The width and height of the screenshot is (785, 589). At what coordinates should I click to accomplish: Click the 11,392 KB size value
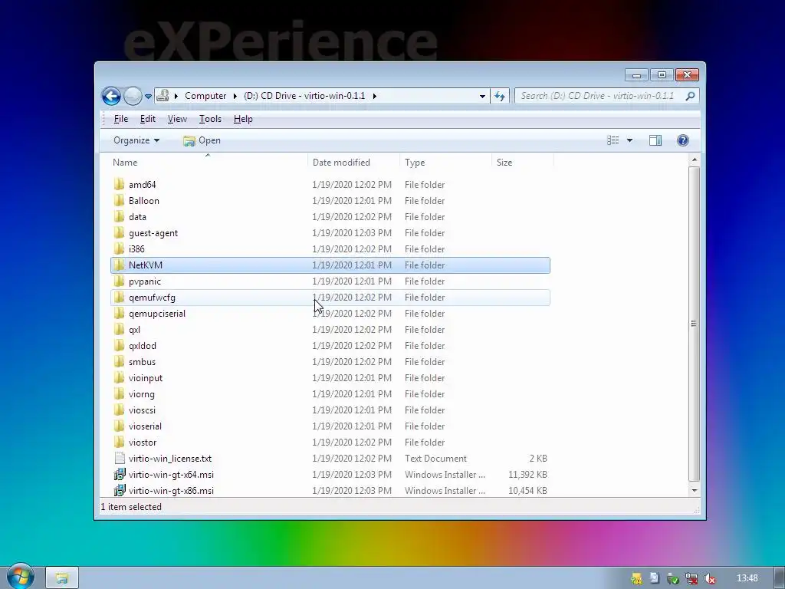tap(527, 474)
